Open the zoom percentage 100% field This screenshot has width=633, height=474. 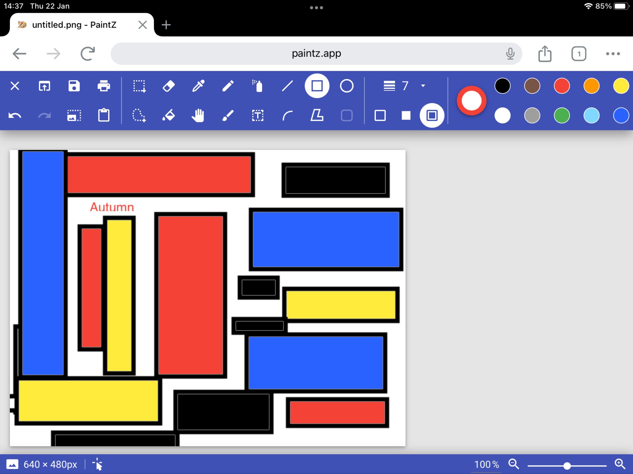(x=486, y=464)
